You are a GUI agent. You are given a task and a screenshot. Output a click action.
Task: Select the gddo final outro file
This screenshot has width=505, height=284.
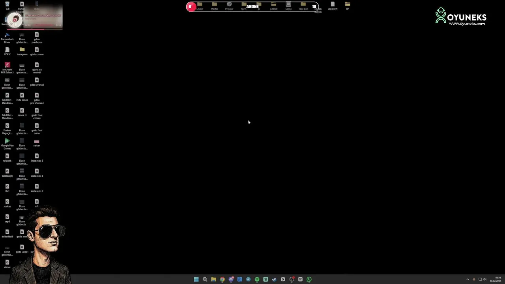37,129
